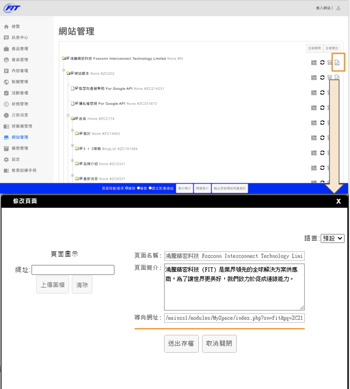Open layout icon for 智慧財產權聲明 row

pyautogui.click(x=314, y=93)
